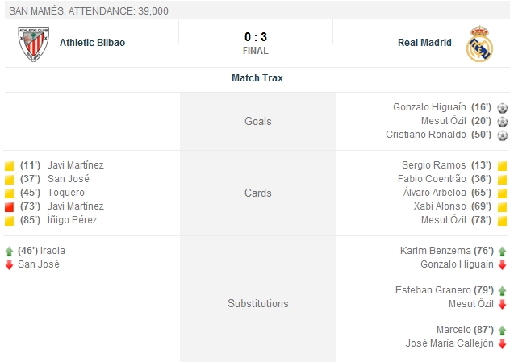
Task: Click goal ball icon beside Gonzalo Higuaín
Action: pos(502,107)
